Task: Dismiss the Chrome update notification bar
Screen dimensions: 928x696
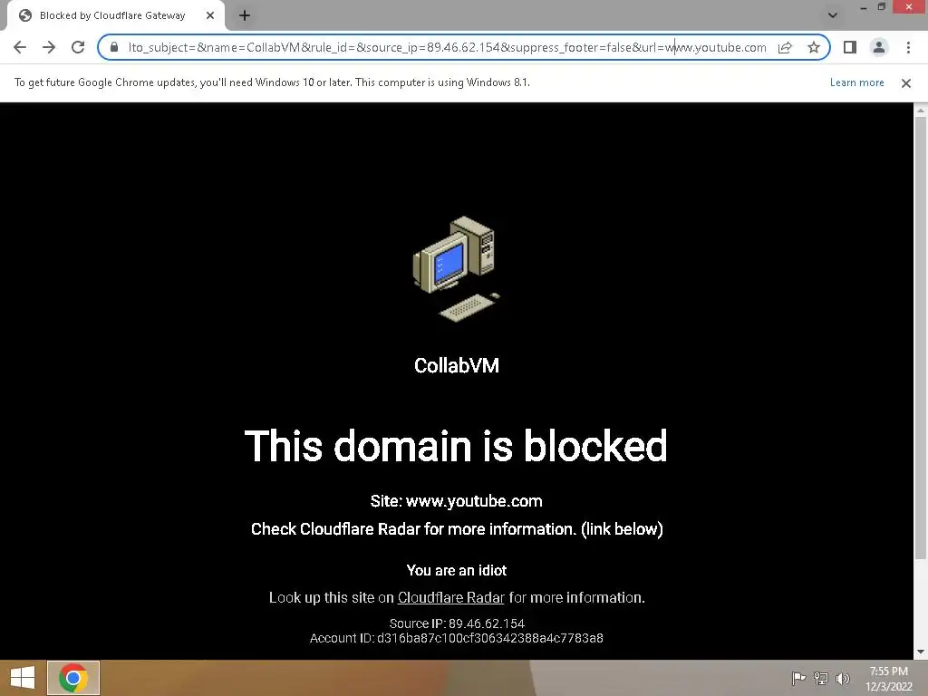Action: tap(906, 83)
